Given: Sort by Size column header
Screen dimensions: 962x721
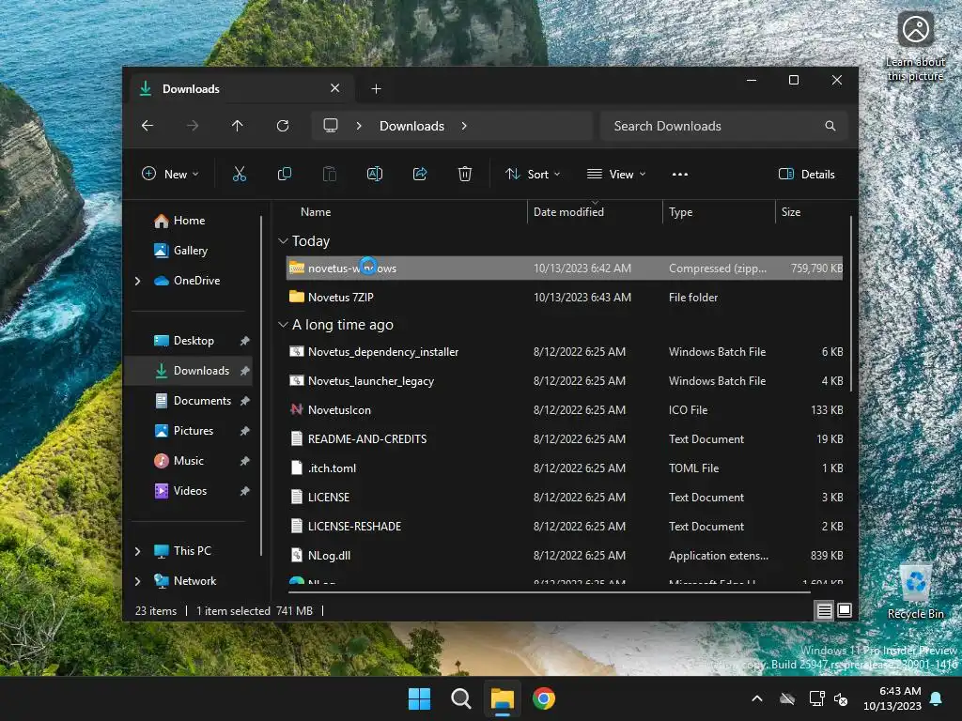Looking at the screenshot, I should coord(791,212).
